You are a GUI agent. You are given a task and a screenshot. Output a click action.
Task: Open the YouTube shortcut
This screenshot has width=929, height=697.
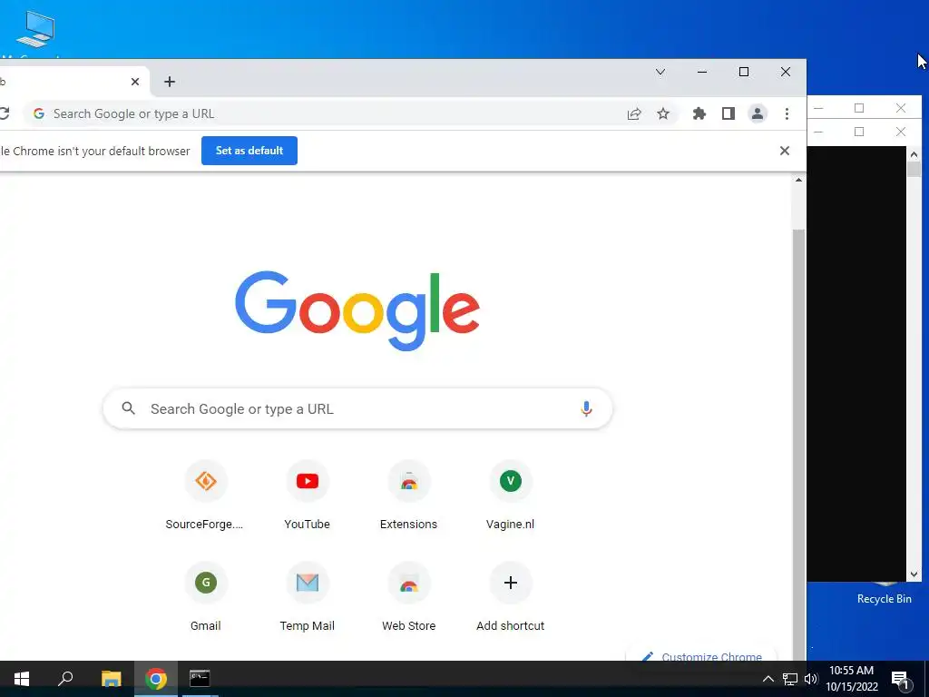[307, 495]
